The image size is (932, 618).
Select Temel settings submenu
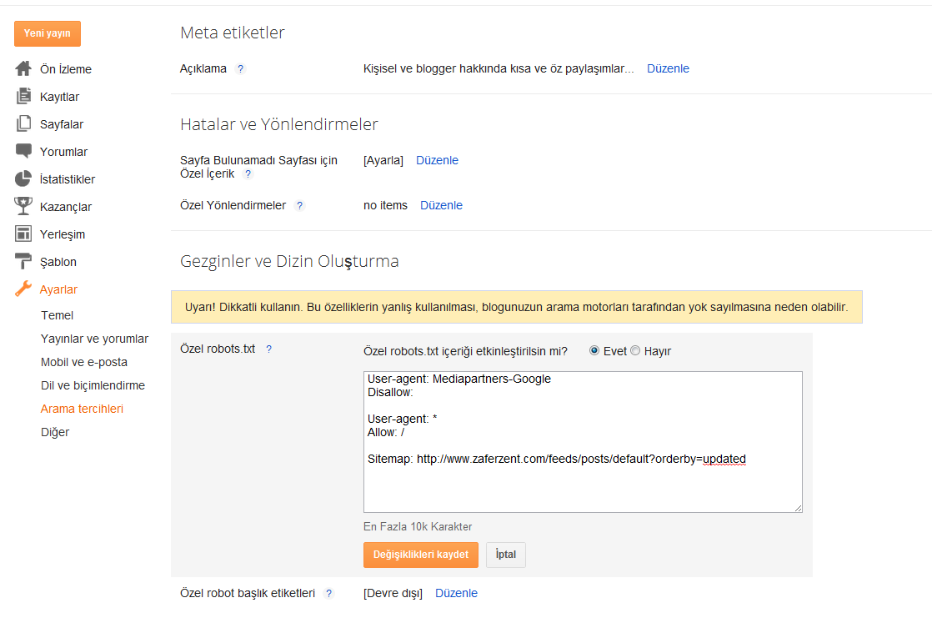tap(57, 315)
